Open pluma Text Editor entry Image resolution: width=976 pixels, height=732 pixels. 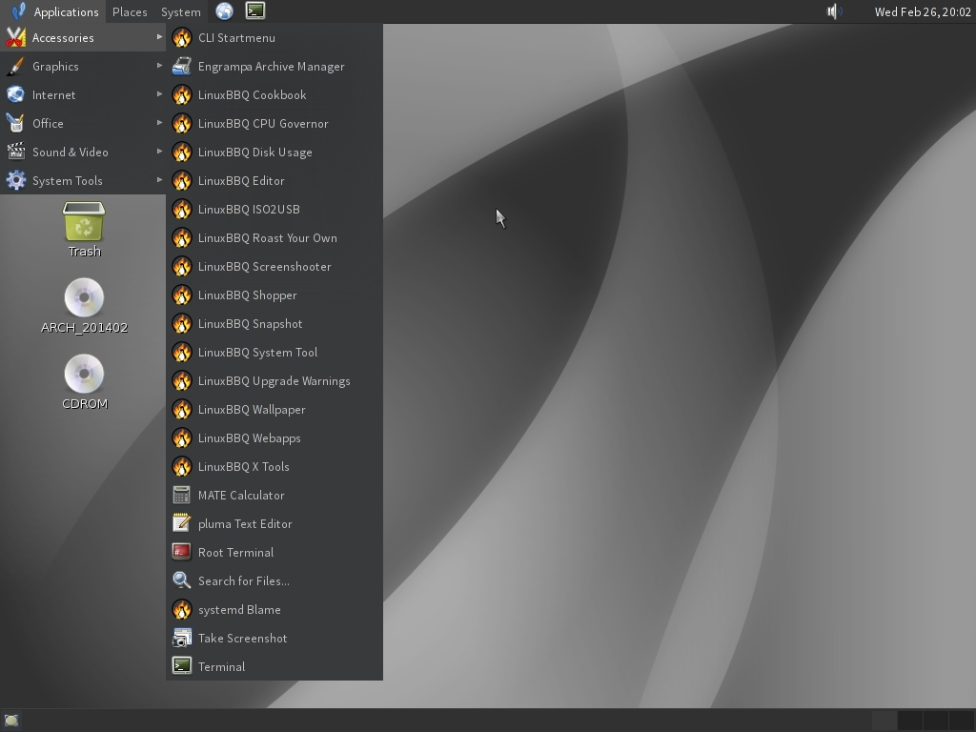(274, 525)
